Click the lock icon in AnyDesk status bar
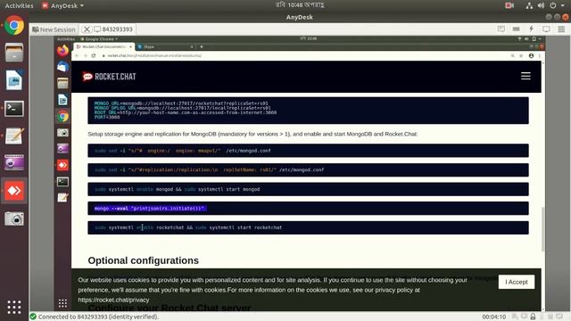 click(x=533, y=317)
